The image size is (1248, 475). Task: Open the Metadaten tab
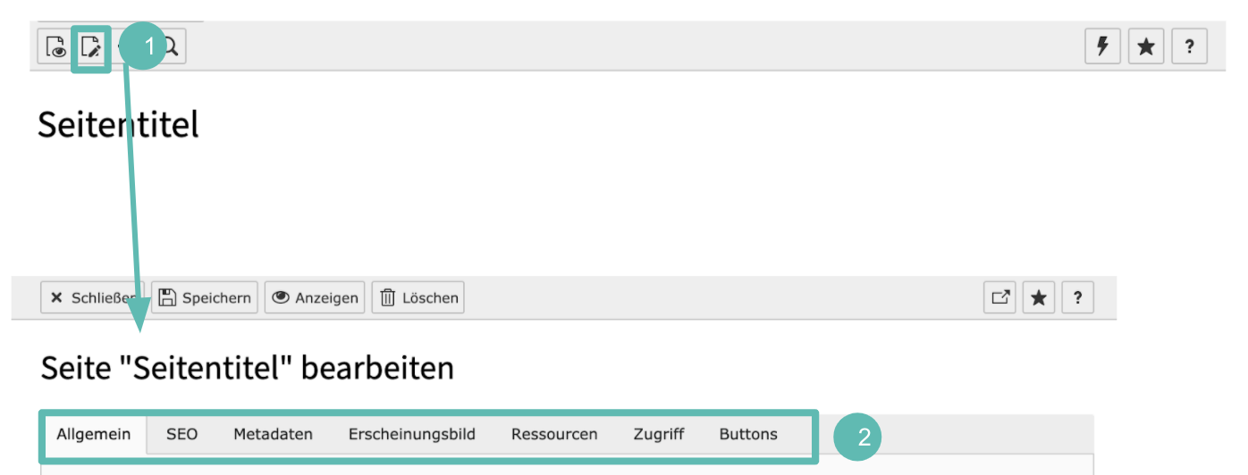[x=274, y=435]
